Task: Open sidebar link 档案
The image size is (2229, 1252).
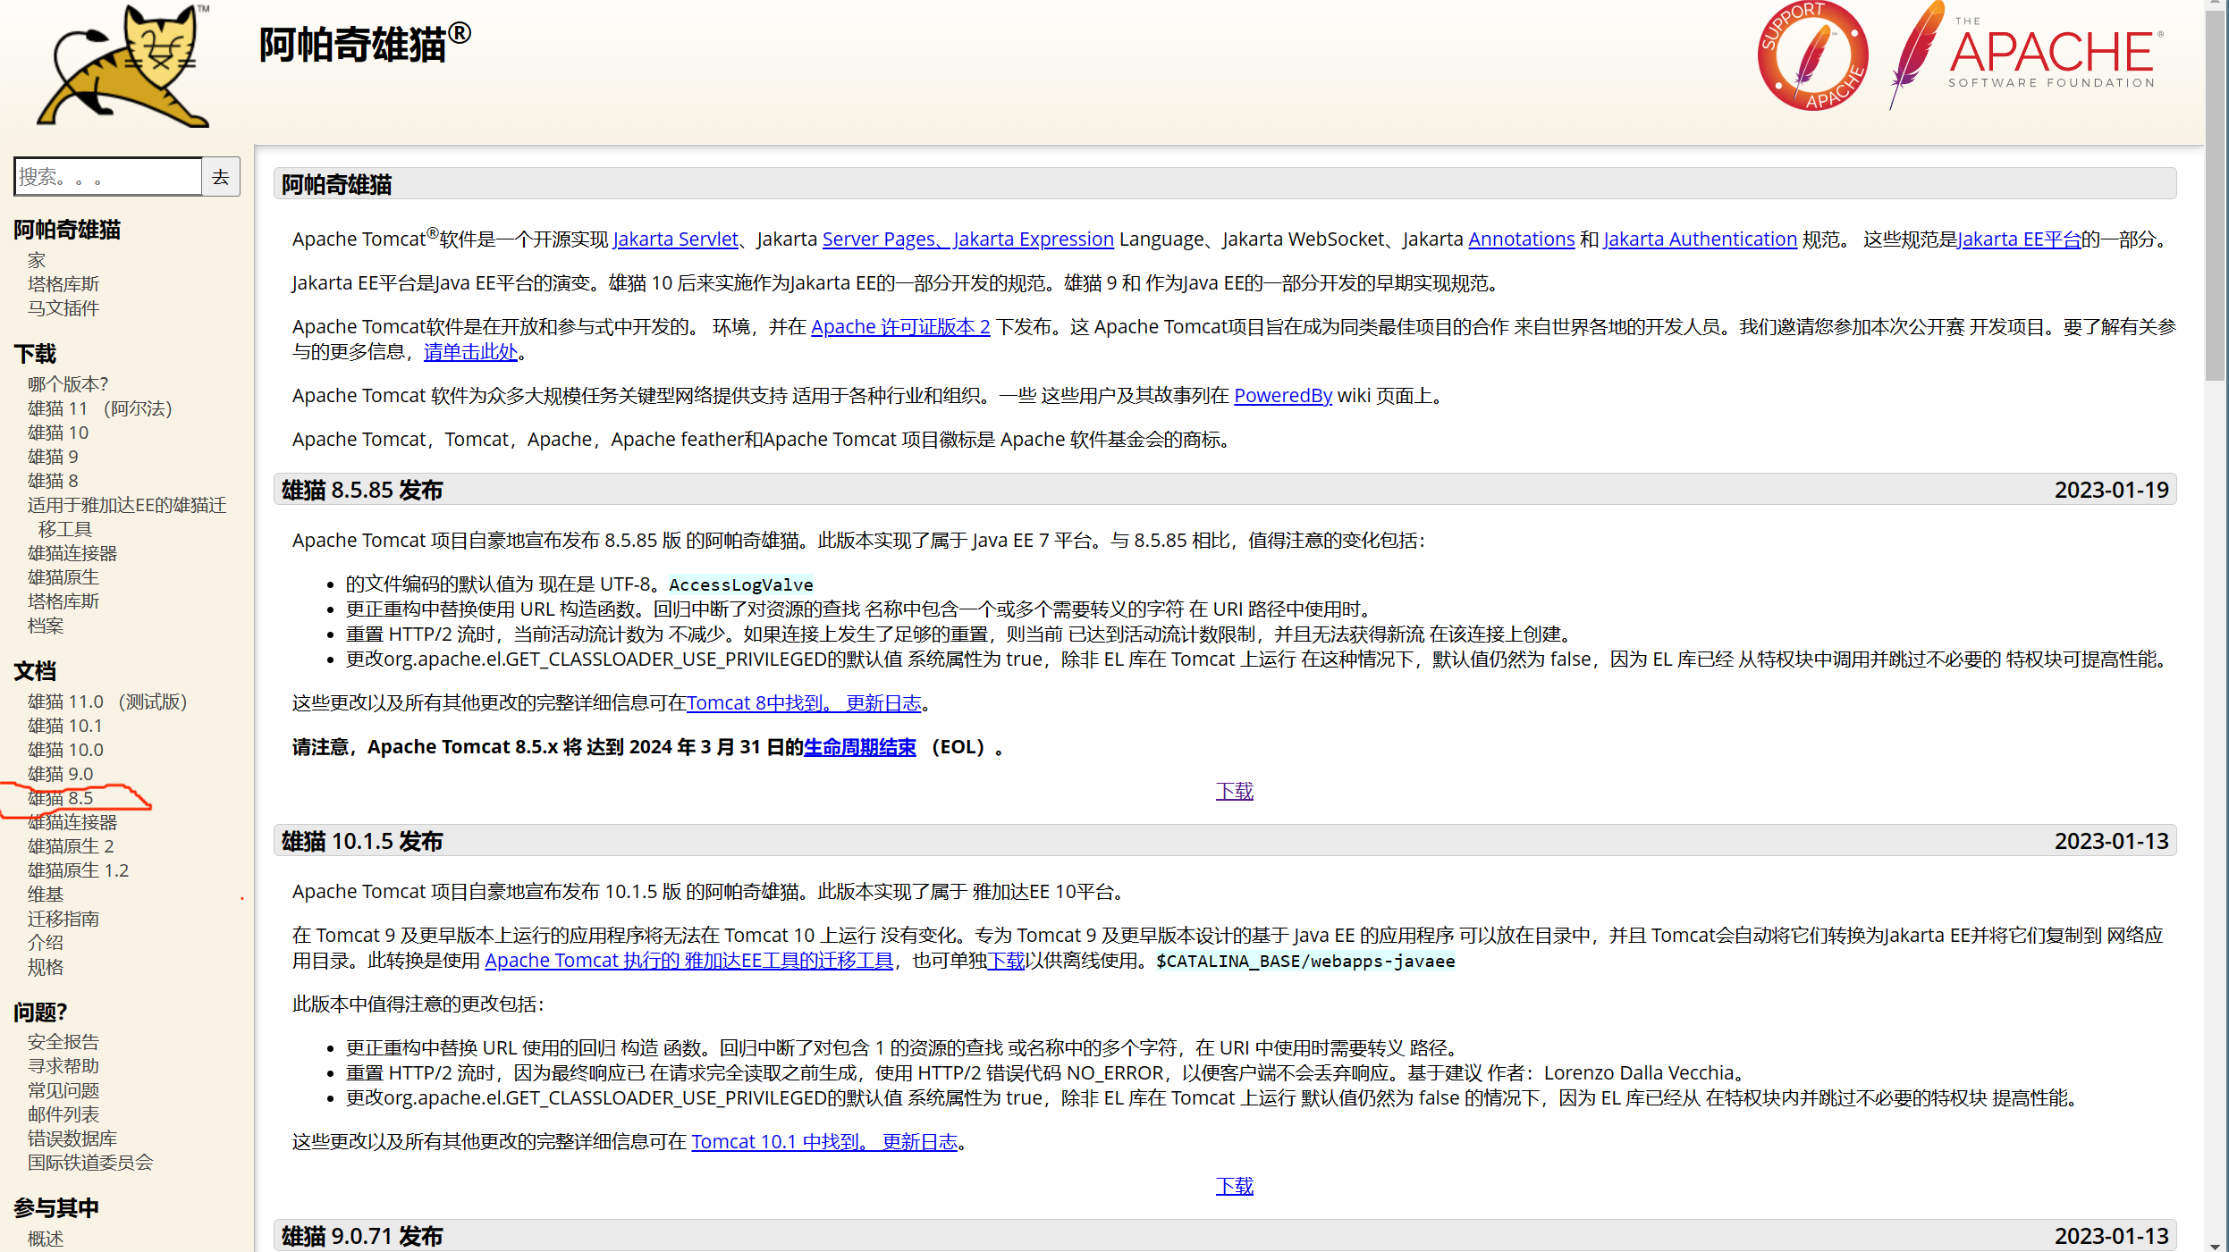Action: tap(46, 626)
